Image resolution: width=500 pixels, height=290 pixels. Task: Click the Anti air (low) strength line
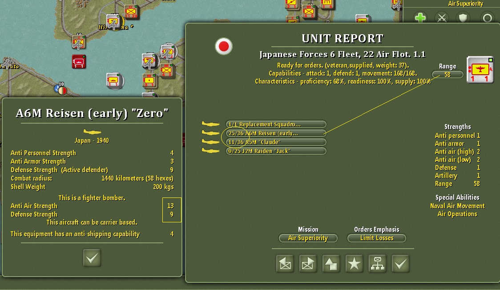457,160
